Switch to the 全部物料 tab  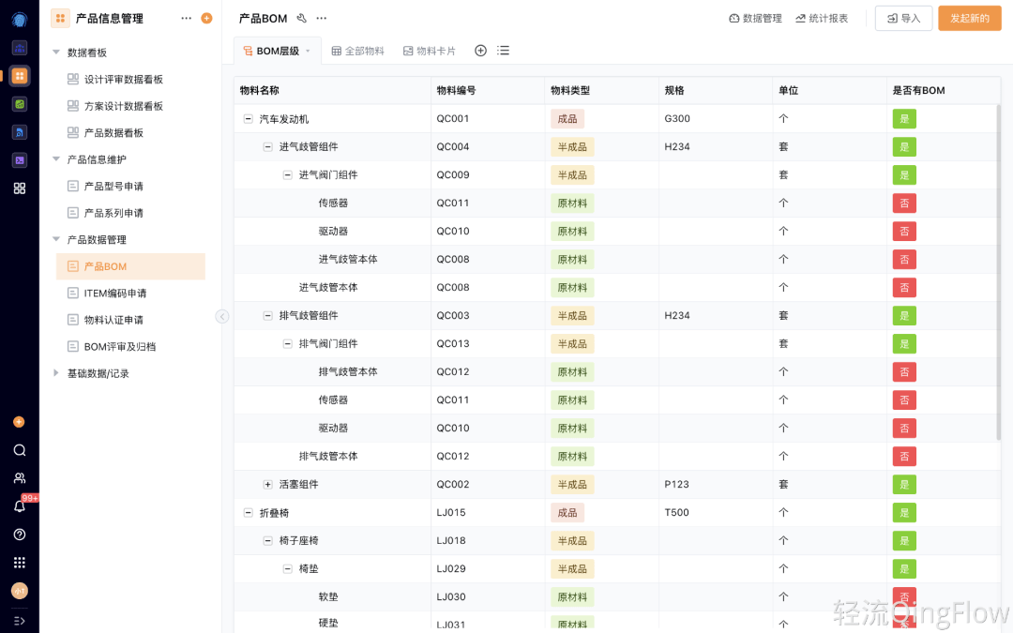tap(357, 51)
